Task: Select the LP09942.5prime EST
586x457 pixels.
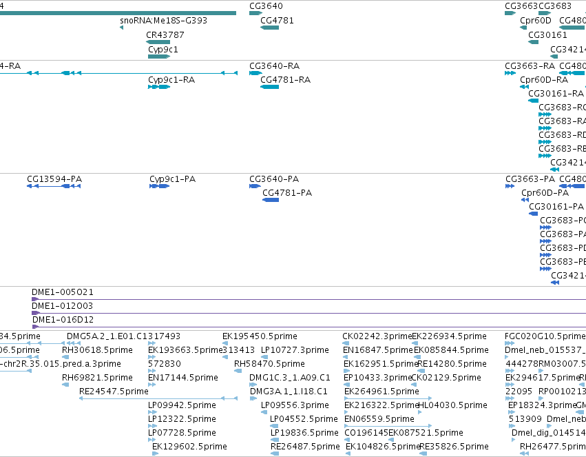Action: tap(152, 412)
